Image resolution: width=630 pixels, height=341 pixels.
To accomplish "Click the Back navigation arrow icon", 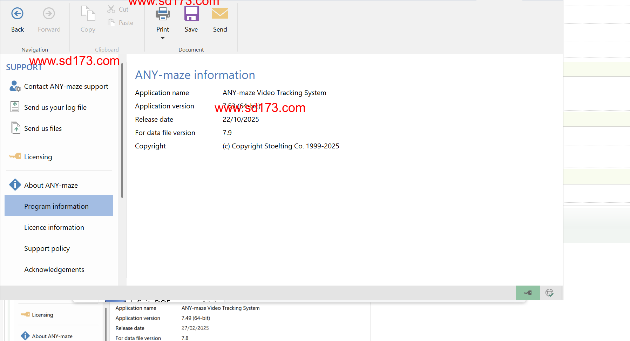I will tap(17, 14).
